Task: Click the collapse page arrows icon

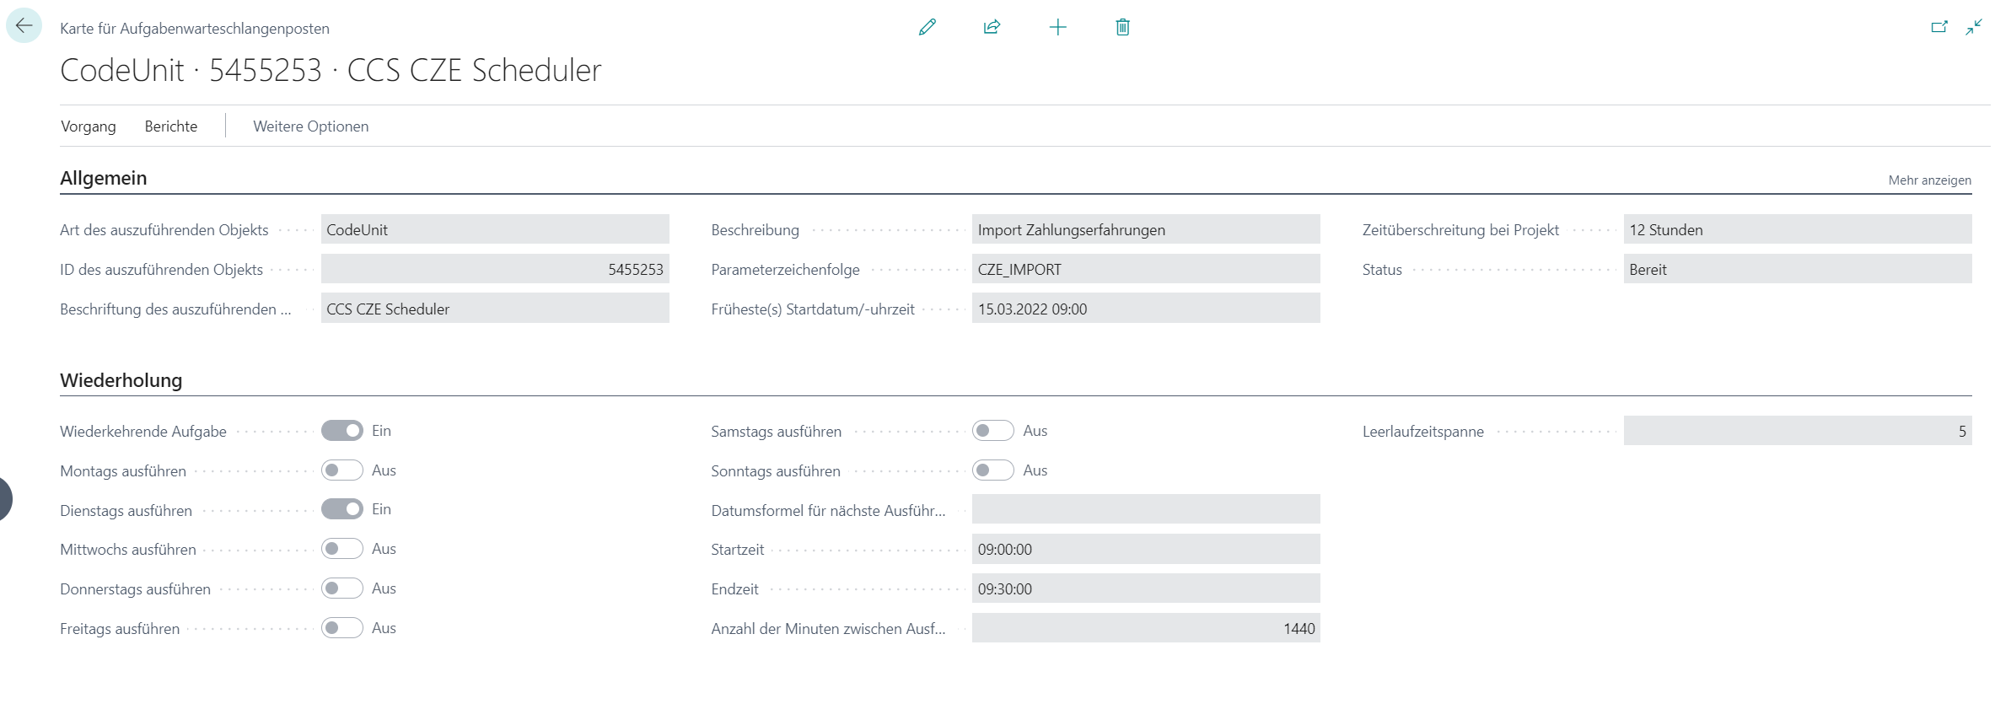Action: coord(1974,27)
